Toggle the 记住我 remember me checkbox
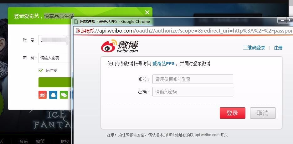The height and width of the screenshot is (144, 293). click(41, 70)
